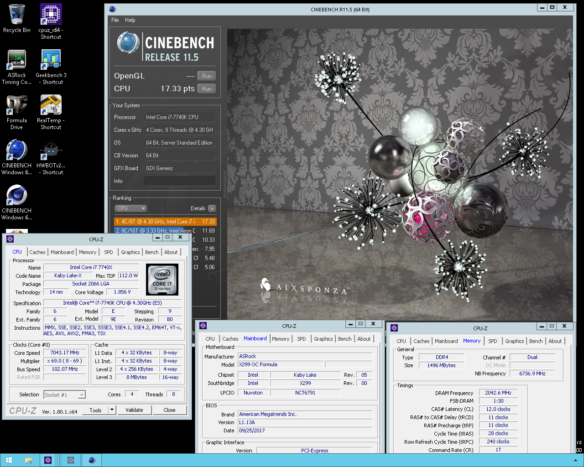Click the CPU-Z Mainboard window title icon
Viewport: 584px width, 467px height.
tap(203, 326)
